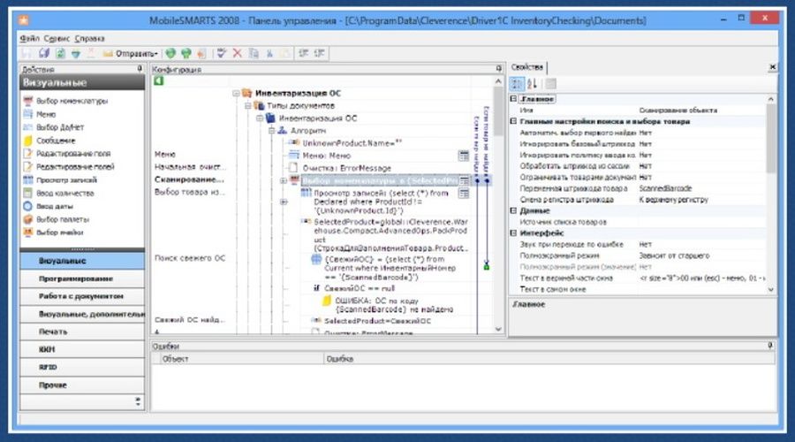Expand the Просмотр записей tree node

click(x=284, y=202)
